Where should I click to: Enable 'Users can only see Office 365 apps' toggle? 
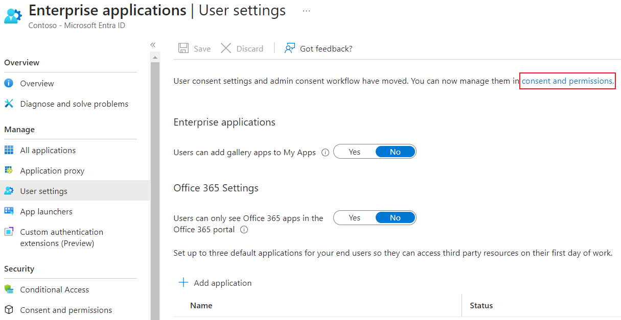point(354,217)
